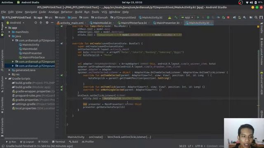264x148 pixels.
Task: Open volume indicator in system tray
Action: point(251,2)
